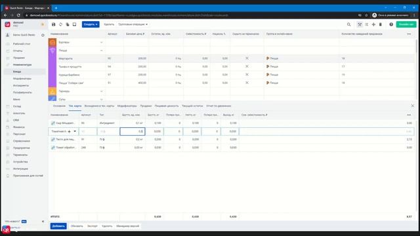This screenshot has width=420, height=236.
Task: Expand the Гарниры category chevron
Action: (101, 91)
